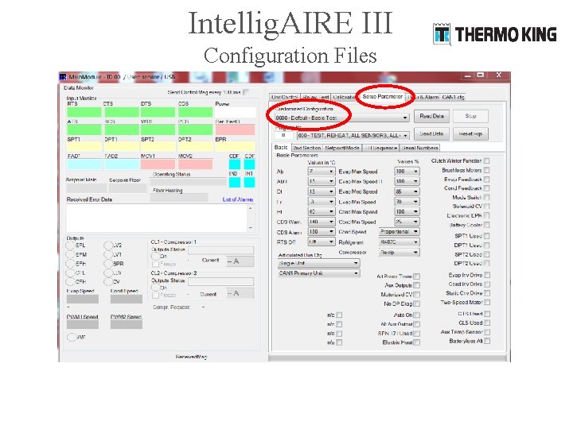Switch to the CAN1 cfg tab
The width and height of the screenshot is (573, 429).
453,97
